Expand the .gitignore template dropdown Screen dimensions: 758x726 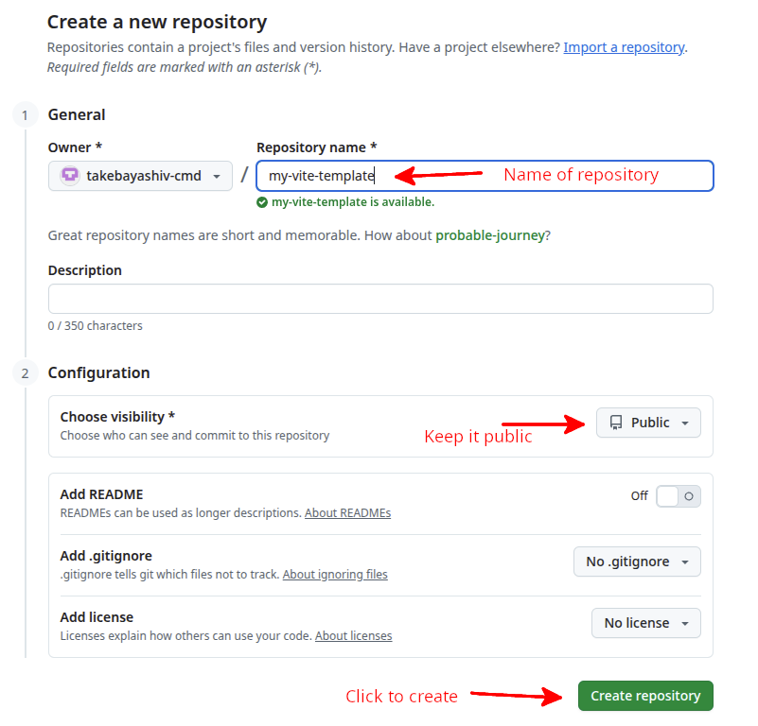click(x=637, y=562)
